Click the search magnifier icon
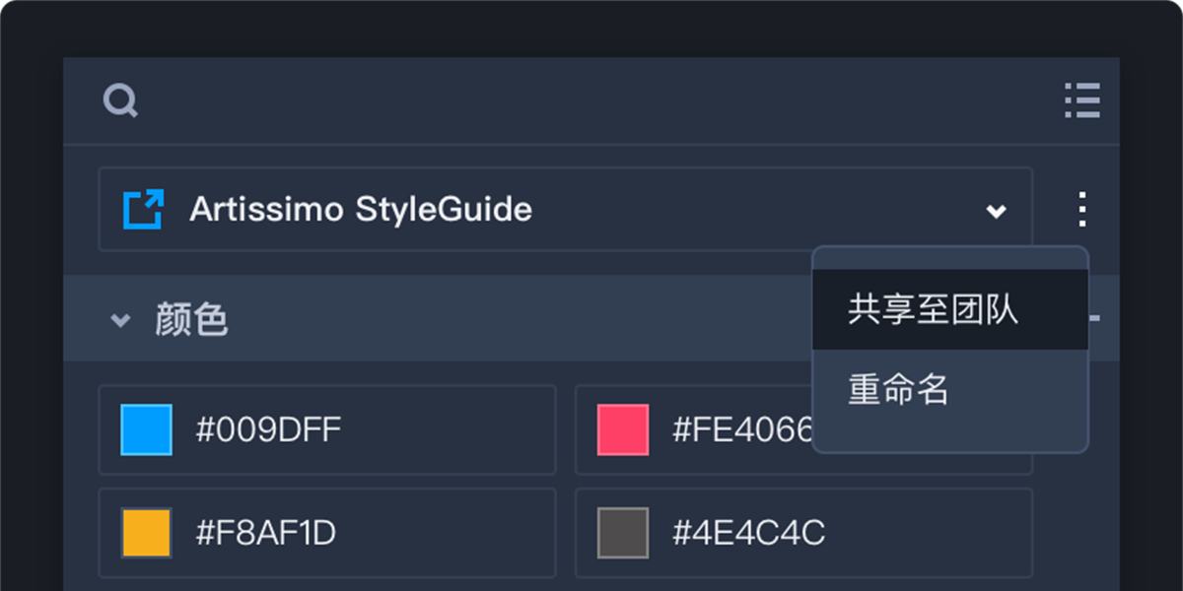Image resolution: width=1183 pixels, height=591 pixels. (x=120, y=100)
